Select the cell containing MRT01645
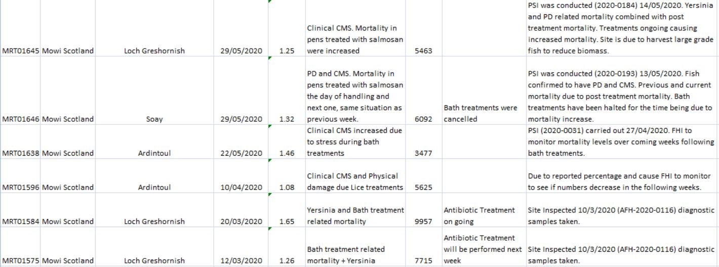This screenshot has height=267, width=719. tap(21, 51)
